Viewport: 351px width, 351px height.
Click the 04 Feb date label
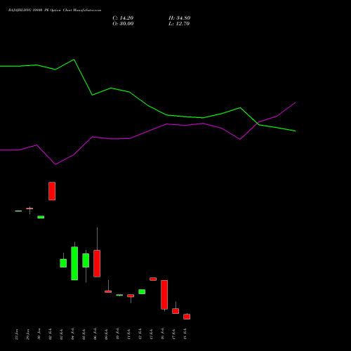tap(72, 334)
